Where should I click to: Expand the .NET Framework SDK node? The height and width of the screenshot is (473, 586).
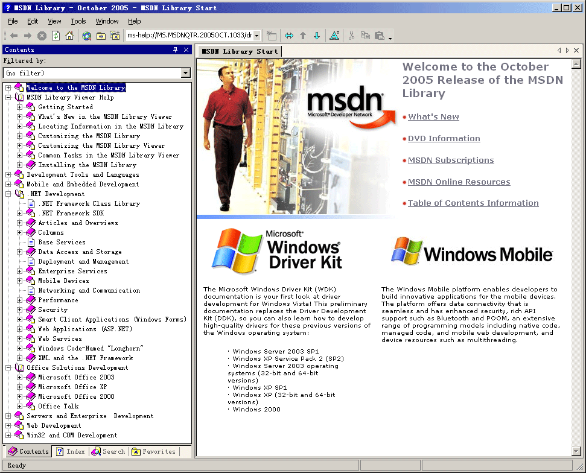(19, 214)
